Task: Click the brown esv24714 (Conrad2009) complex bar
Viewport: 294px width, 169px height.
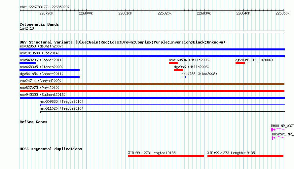Action: [x=152, y=84]
